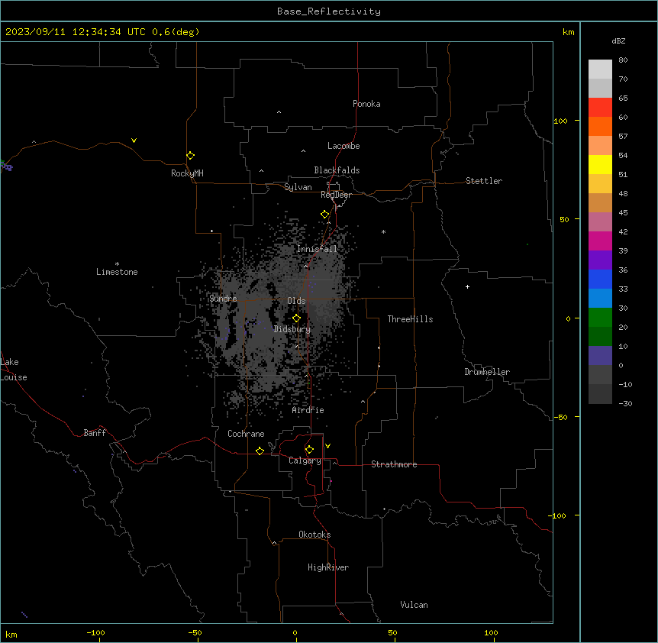Click the dBZ legend heading

(x=618, y=40)
